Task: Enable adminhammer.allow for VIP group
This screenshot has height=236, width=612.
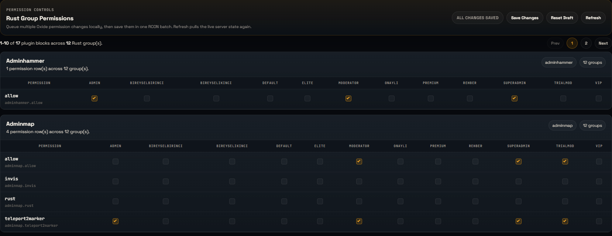Action: pos(599,98)
